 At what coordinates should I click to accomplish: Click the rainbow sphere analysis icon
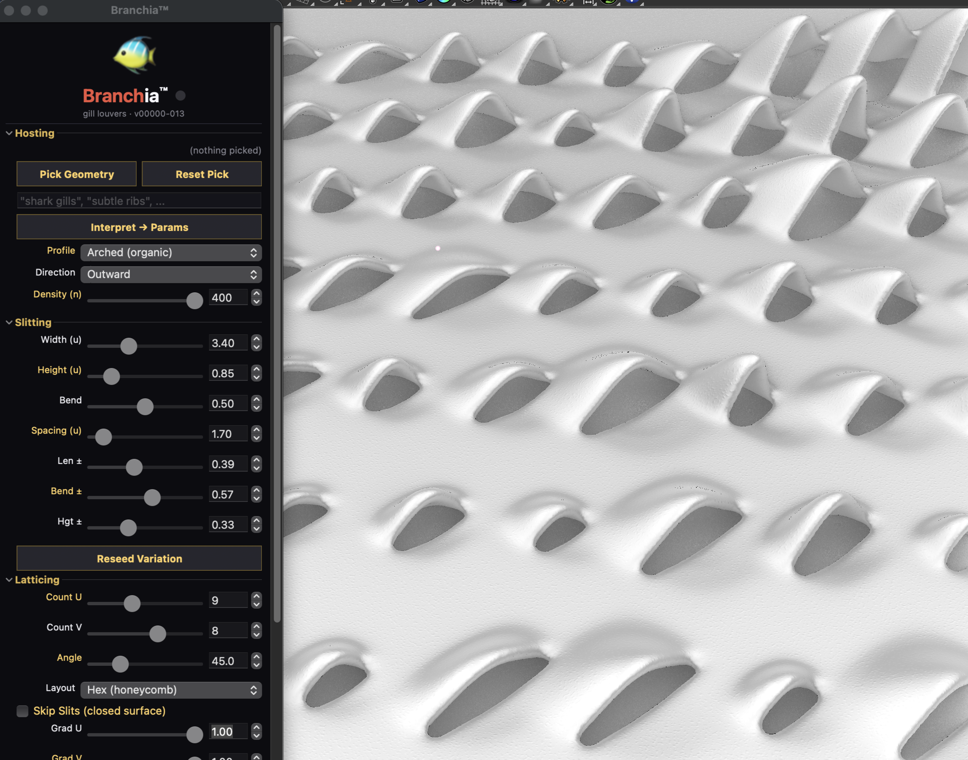pos(444,3)
